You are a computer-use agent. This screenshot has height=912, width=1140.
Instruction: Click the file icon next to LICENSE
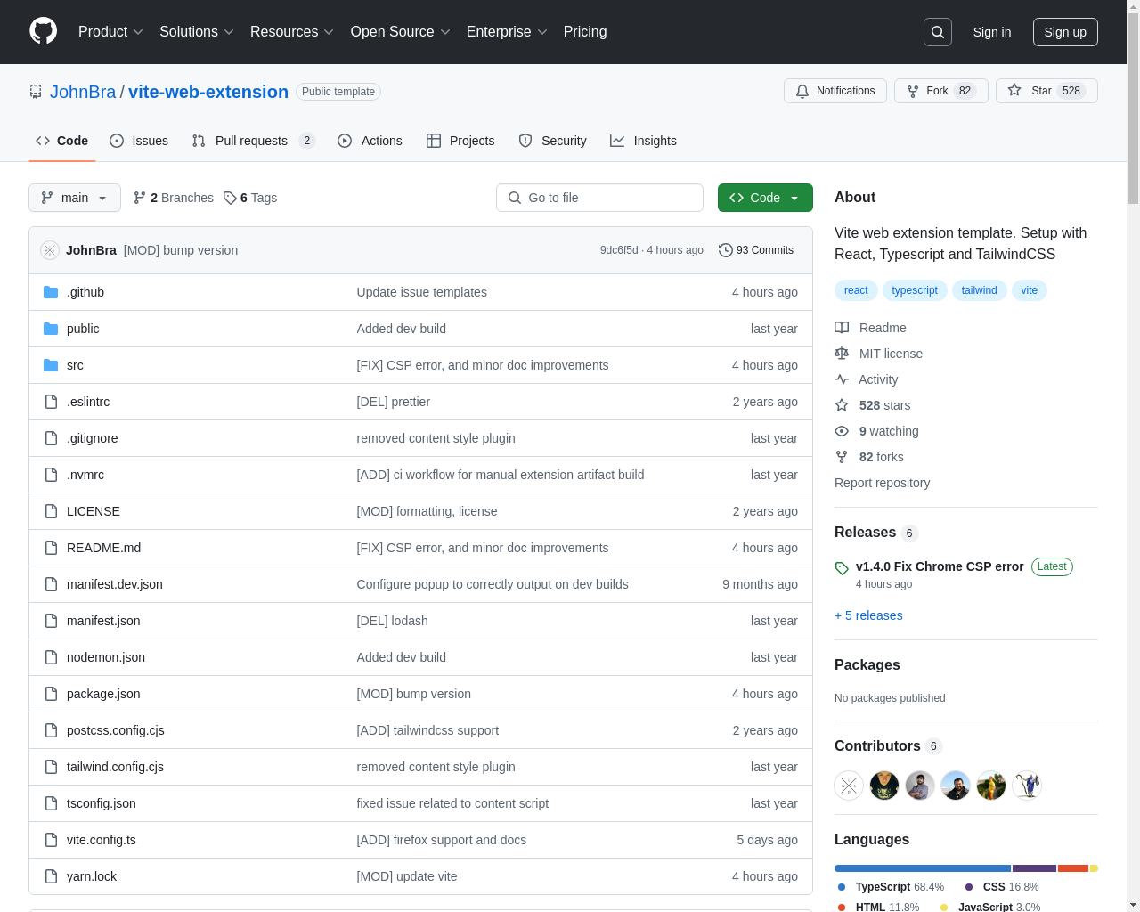[x=51, y=511]
